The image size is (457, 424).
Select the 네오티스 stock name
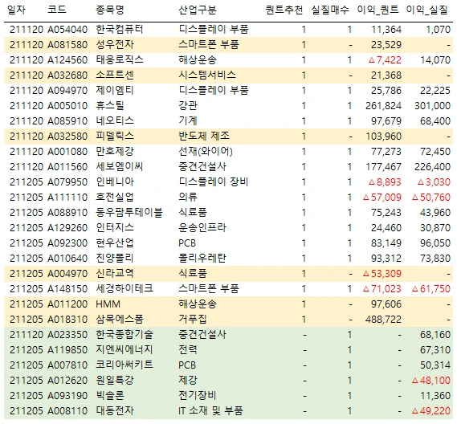click(115, 120)
